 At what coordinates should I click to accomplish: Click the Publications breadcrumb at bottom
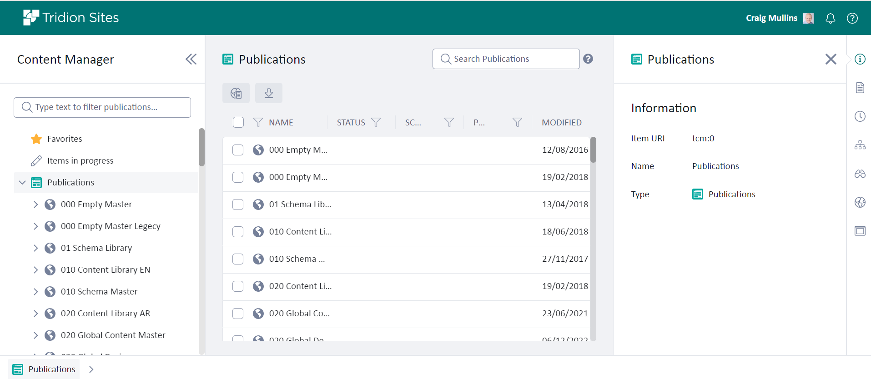point(44,369)
